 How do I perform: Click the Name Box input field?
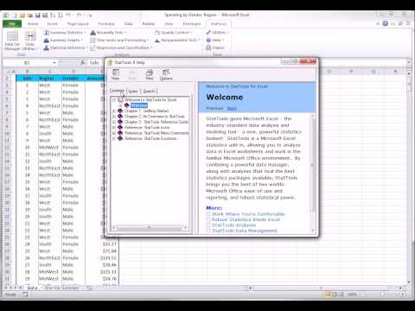click(28, 63)
